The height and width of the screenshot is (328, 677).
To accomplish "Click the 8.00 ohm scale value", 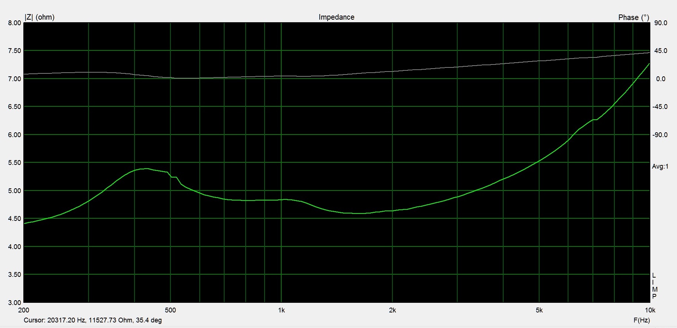I will tap(14, 23).
